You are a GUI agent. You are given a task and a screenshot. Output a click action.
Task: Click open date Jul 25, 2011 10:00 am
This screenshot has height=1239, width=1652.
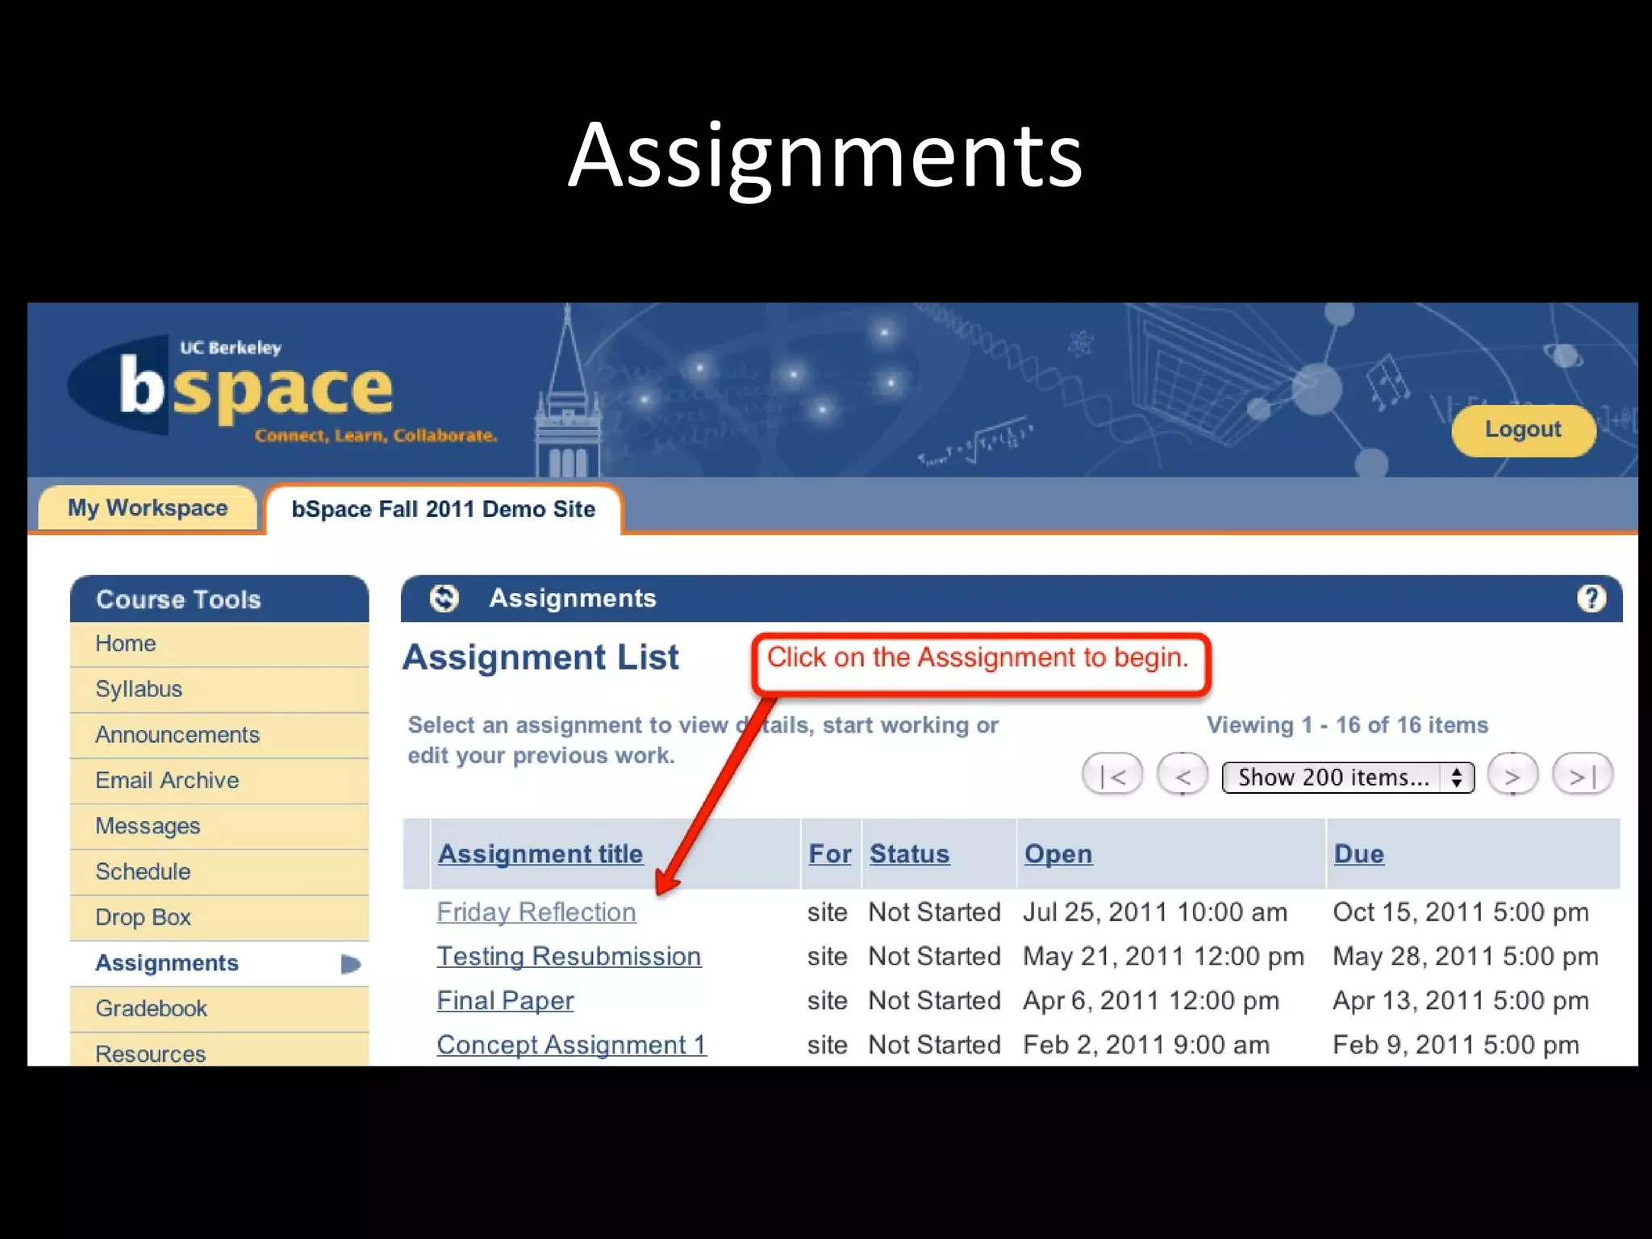pos(1155,912)
